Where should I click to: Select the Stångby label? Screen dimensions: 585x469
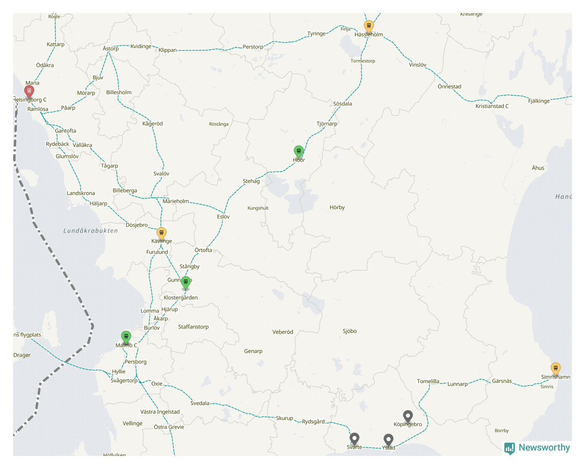189,266
